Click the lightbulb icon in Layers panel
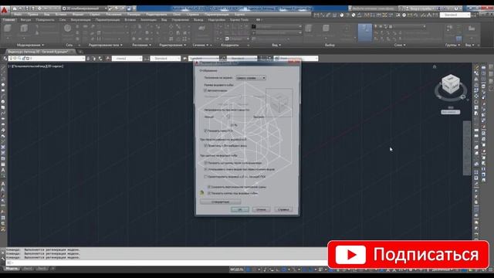494x278 pixels. click(376, 26)
